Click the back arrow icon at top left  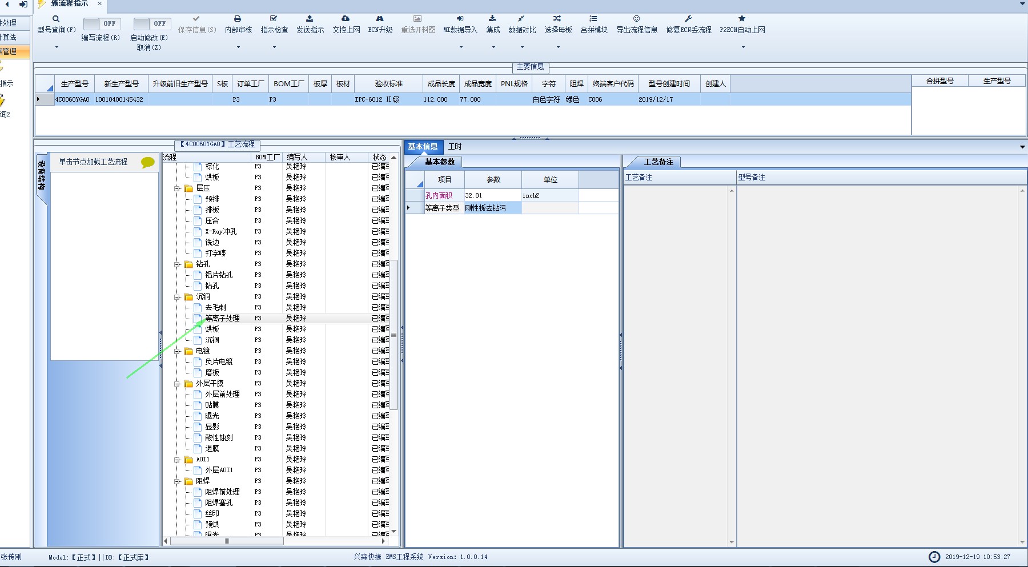click(x=7, y=4)
